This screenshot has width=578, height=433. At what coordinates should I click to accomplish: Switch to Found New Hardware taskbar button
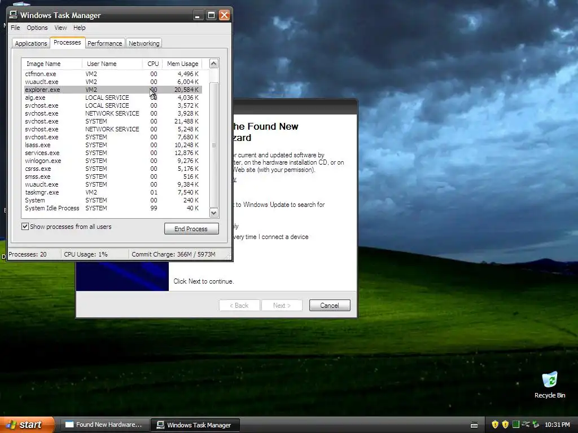pyautogui.click(x=104, y=425)
